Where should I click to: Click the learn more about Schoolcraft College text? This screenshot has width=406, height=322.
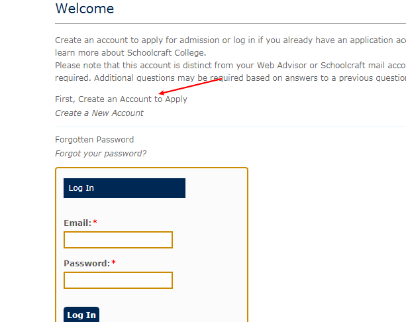(x=130, y=53)
